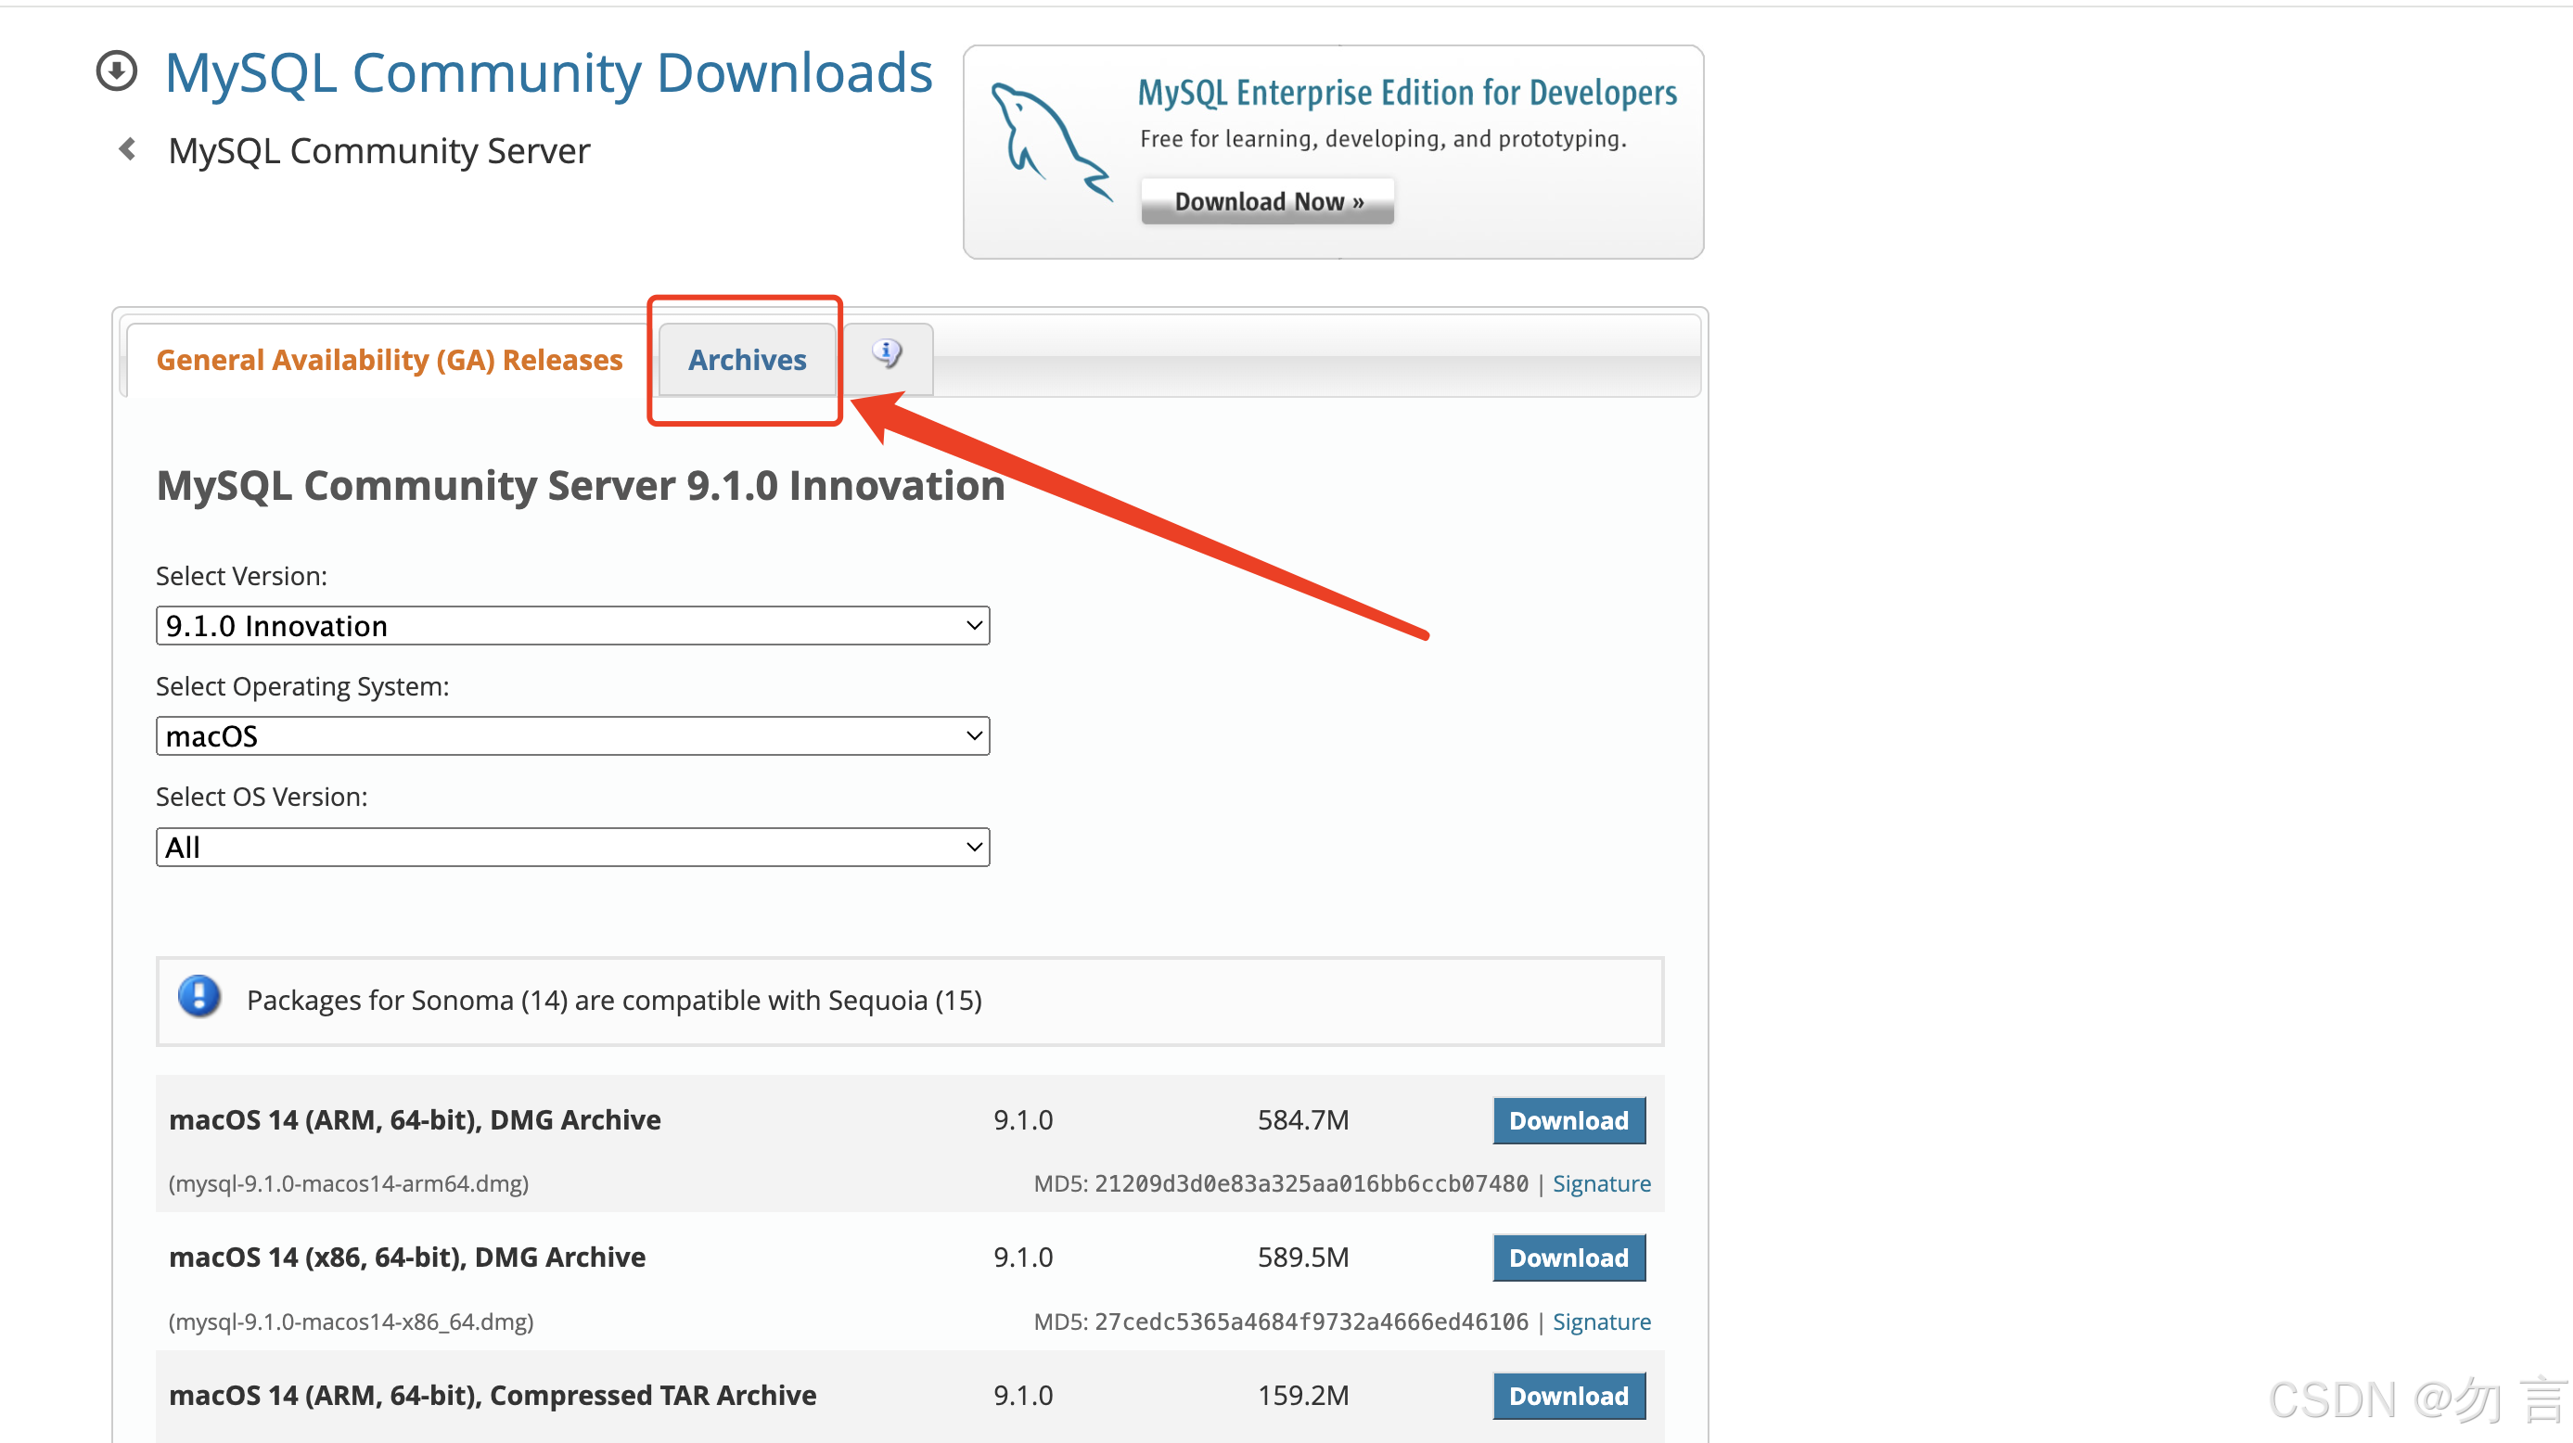Click the 589.5M file size
Viewport: 2573px width, 1443px height.
click(1302, 1258)
